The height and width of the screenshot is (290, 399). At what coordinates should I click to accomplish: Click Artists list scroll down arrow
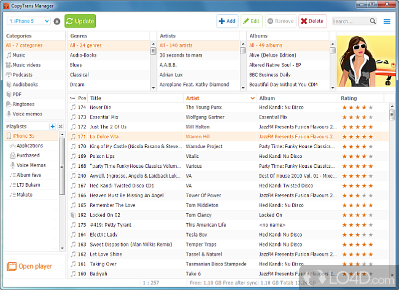click(x=243, y=88)
